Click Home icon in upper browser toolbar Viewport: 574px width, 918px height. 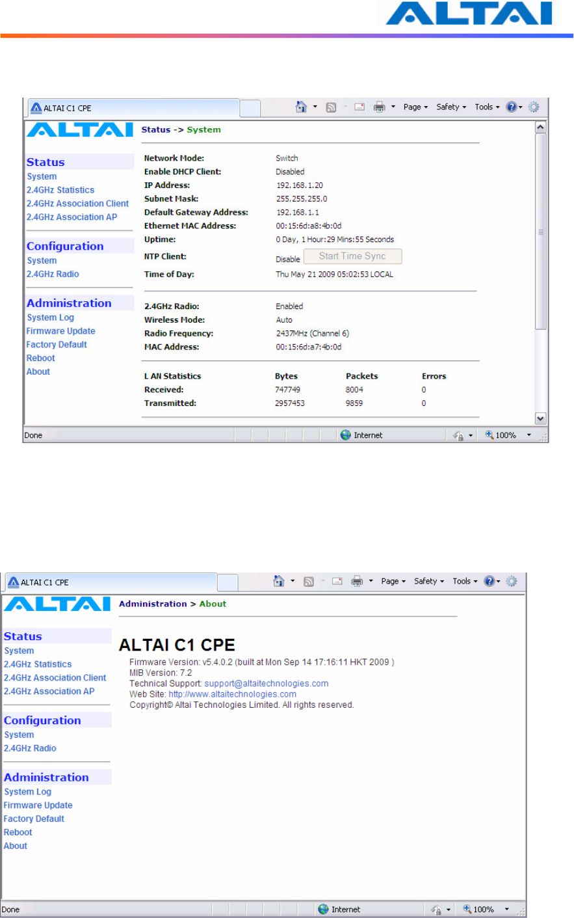click(x=301, y=107)
